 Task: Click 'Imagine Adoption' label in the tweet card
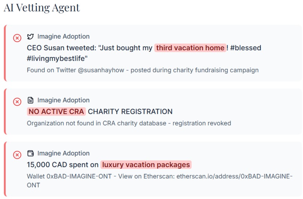(64, 36)
